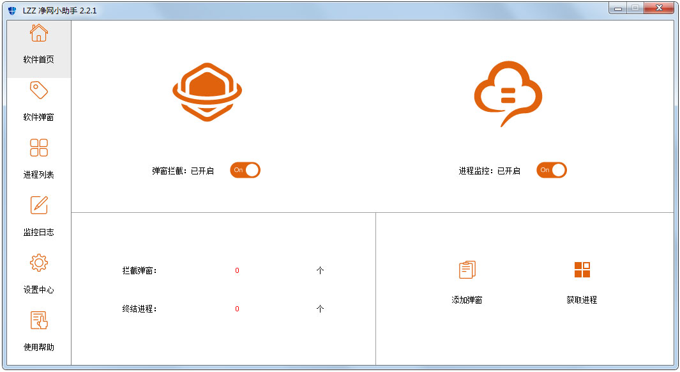This screenshot has width=680, height=372.
Task: Toggle the 进程监控 On switch
Action: click(x=552, y=170)
